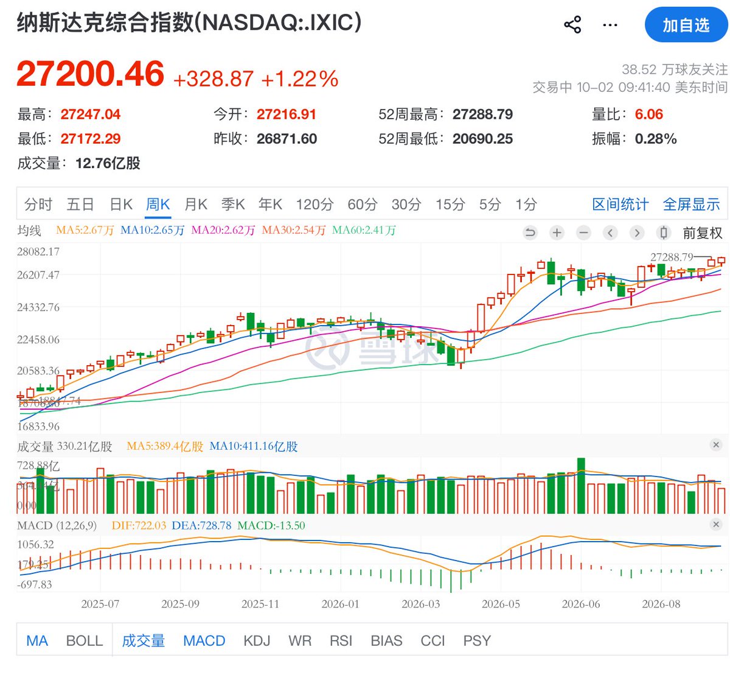Switch to 年K chart tab
Viewport: 730px width, 678px height.
[270, 204]
